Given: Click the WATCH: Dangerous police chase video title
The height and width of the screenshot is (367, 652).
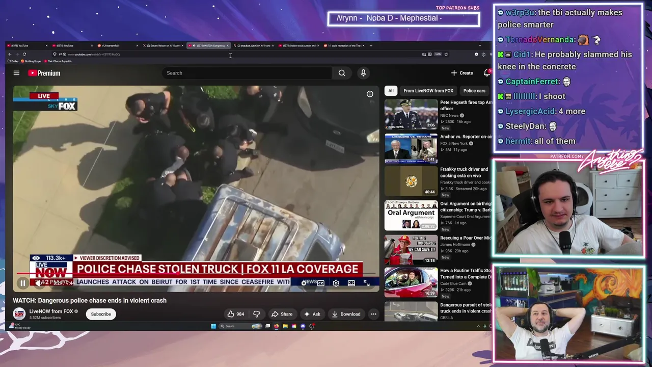Looking at the screenshot, I should pos(90,300).
